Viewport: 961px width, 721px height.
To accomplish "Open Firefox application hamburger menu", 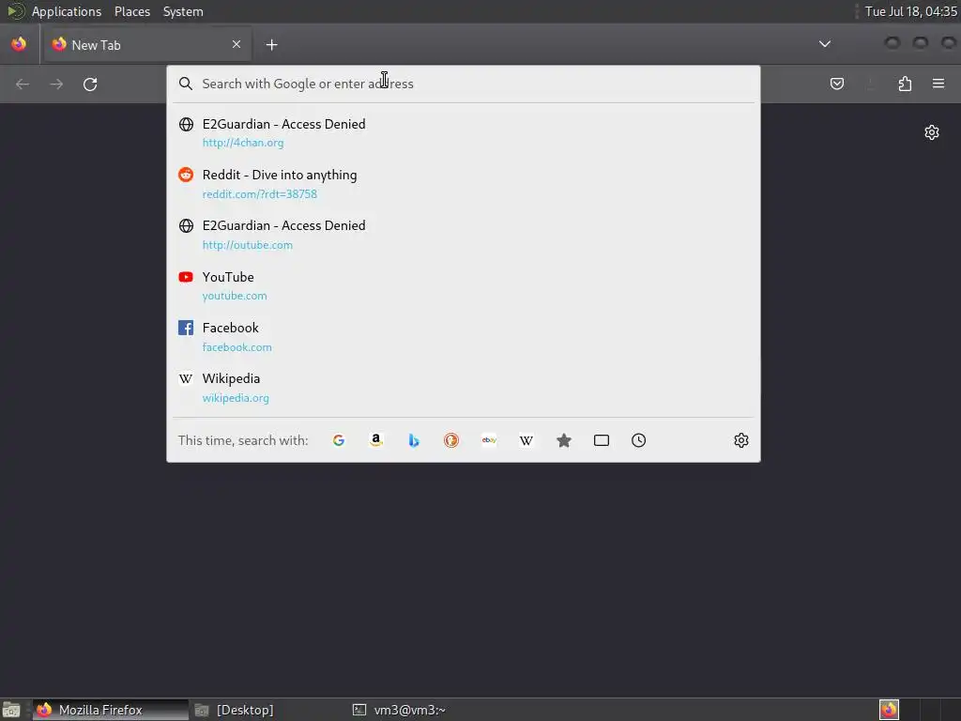I will [x=938, y=84].
